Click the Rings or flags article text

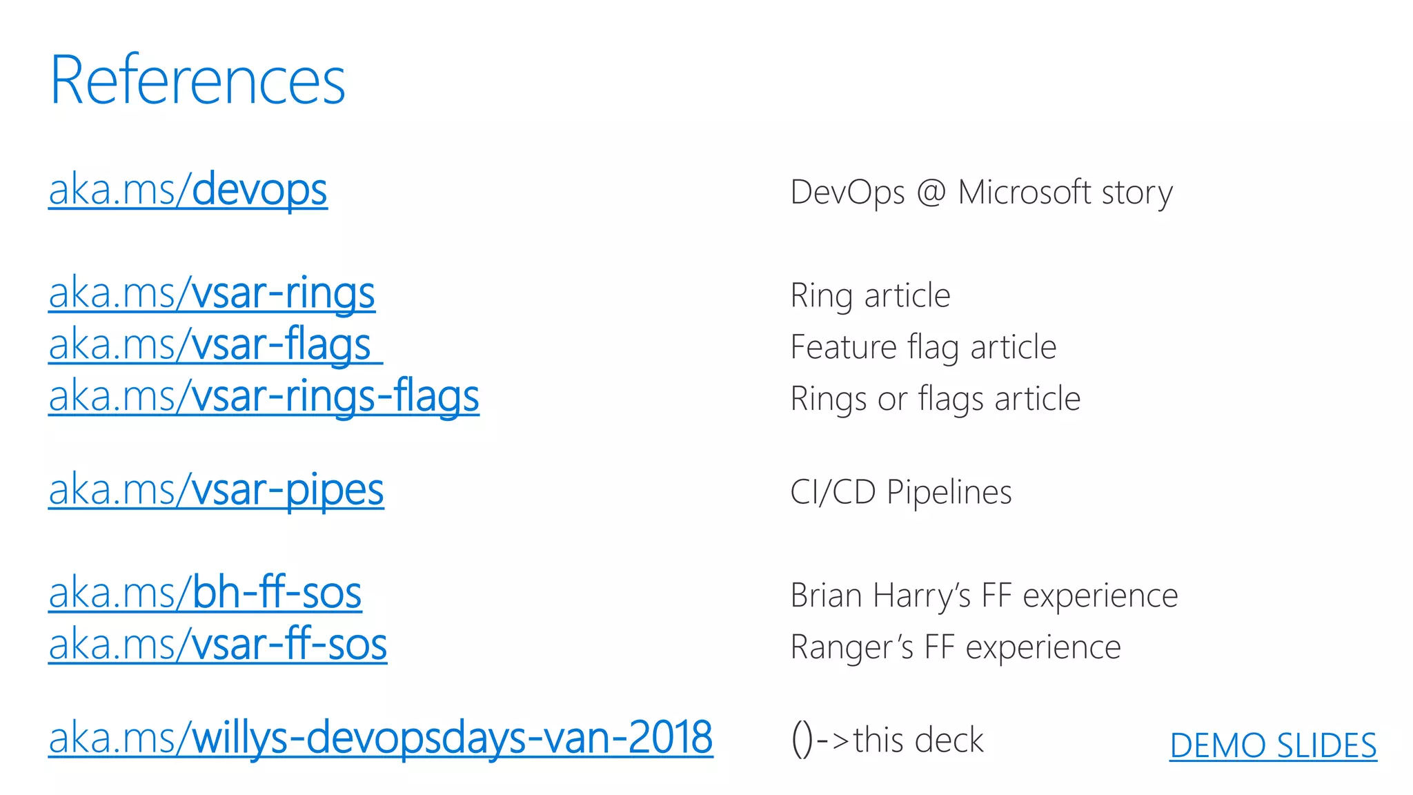pyautogui.click(x=935, y=399)
